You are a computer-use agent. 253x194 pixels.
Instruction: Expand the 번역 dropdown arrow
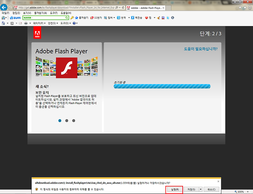(x=129, y=18)
